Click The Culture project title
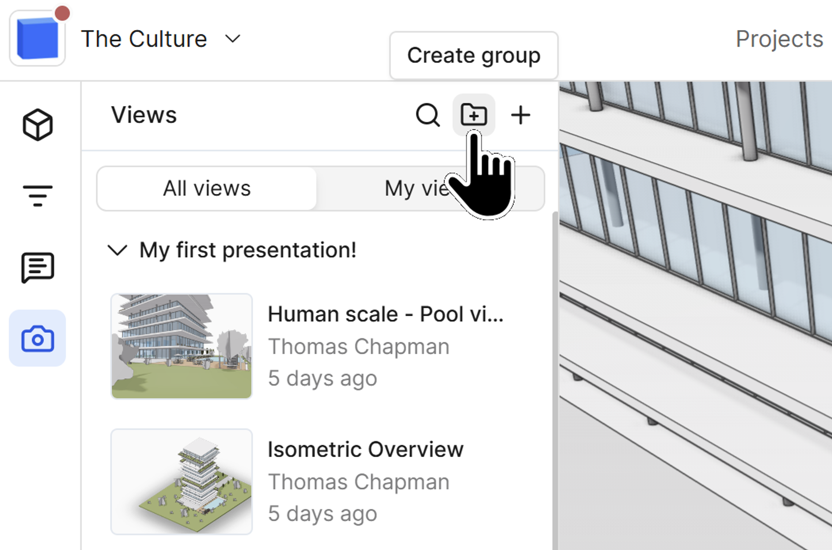 tap(144, 39)
